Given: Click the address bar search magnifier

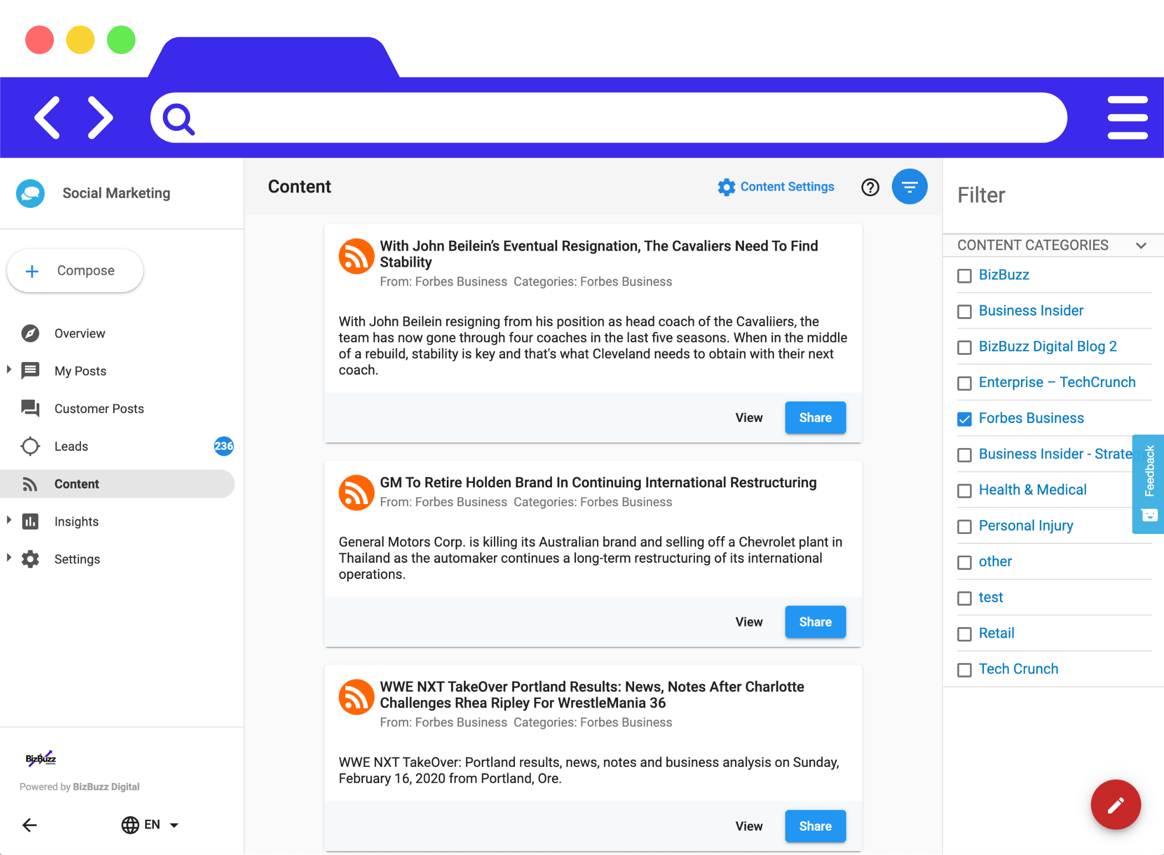Looking at the screenshot, I should (x=178, y=119).
